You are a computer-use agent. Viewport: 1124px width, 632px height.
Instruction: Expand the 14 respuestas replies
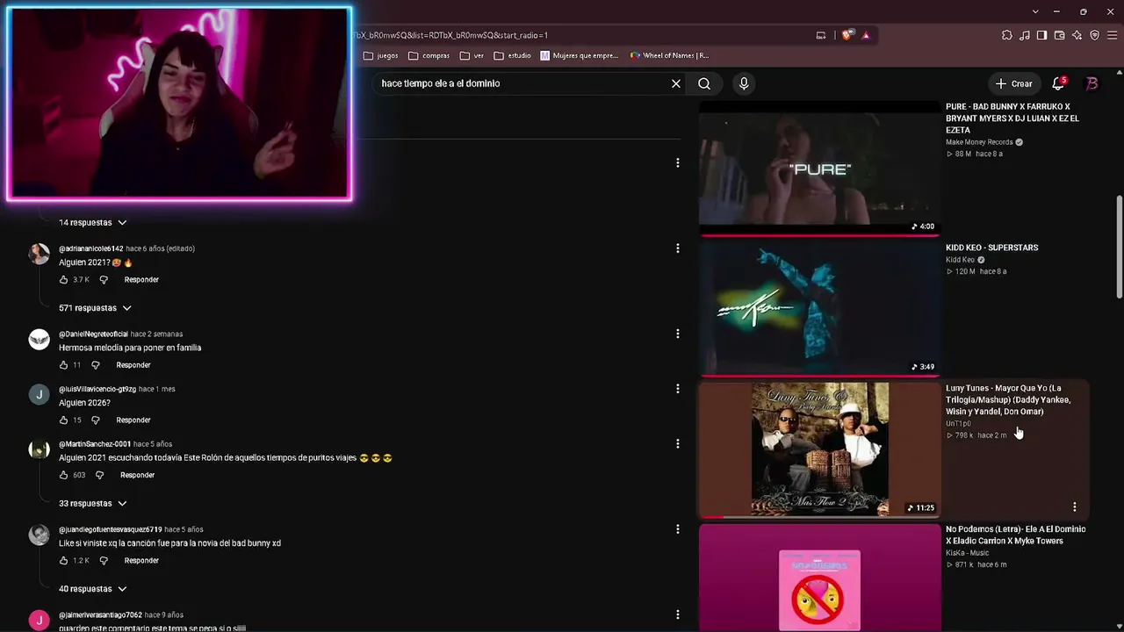point(93,223)
